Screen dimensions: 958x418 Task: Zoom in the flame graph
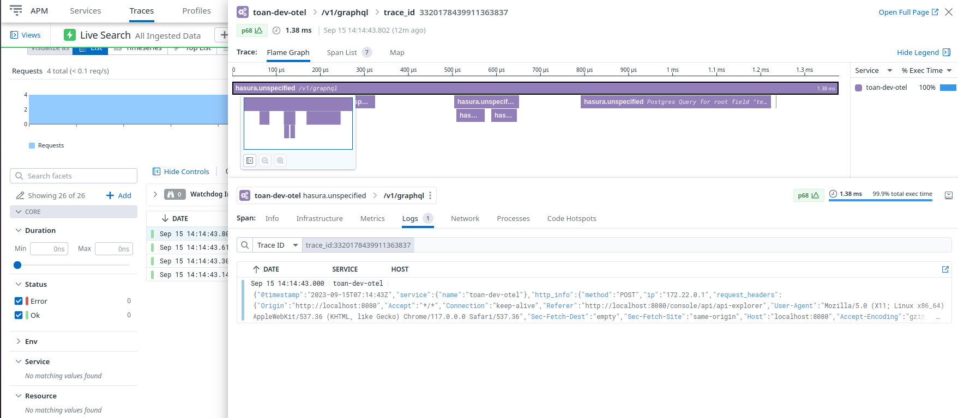(280, 161)
